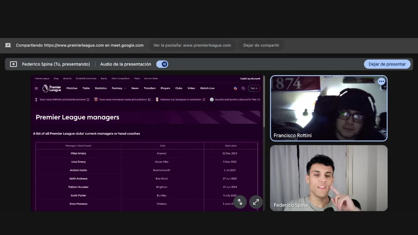
Task: Click Fabian Hurzeler table cell
Action: coord(78,187)
